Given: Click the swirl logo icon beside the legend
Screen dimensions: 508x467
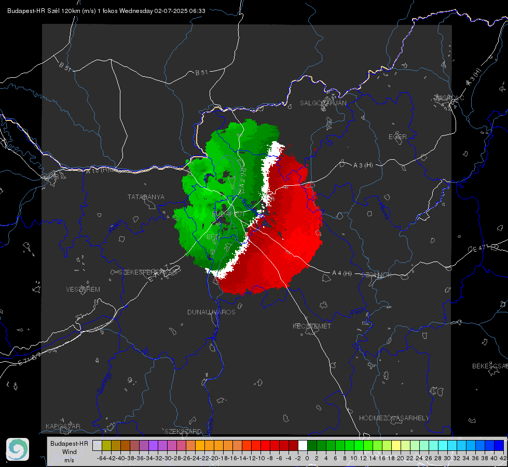Looking at the screenshot, I should (18, 449).
